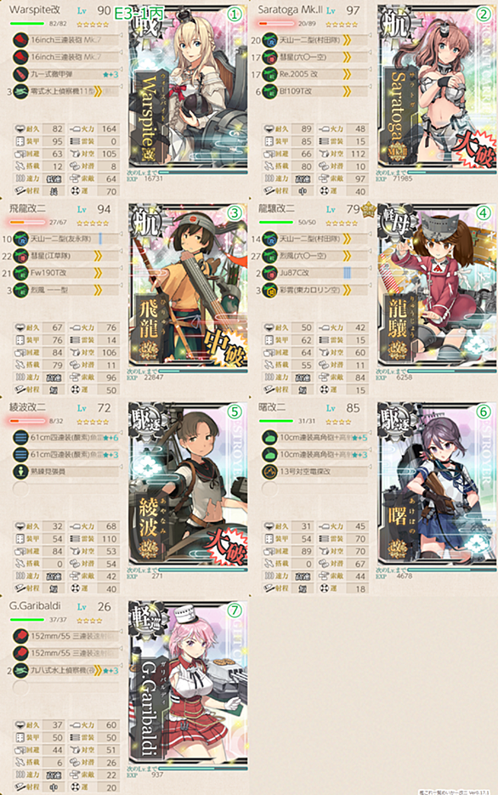Click the 13号対空電探改 radar icon
Screen dimensions: 498x795
269,472
